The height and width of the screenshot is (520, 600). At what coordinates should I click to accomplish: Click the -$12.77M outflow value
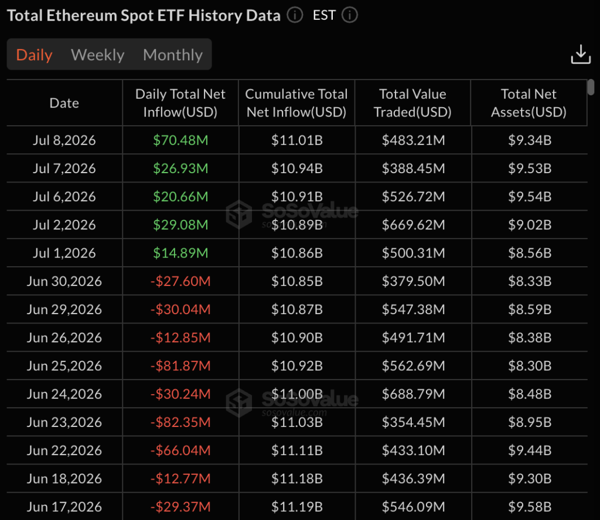180,479
